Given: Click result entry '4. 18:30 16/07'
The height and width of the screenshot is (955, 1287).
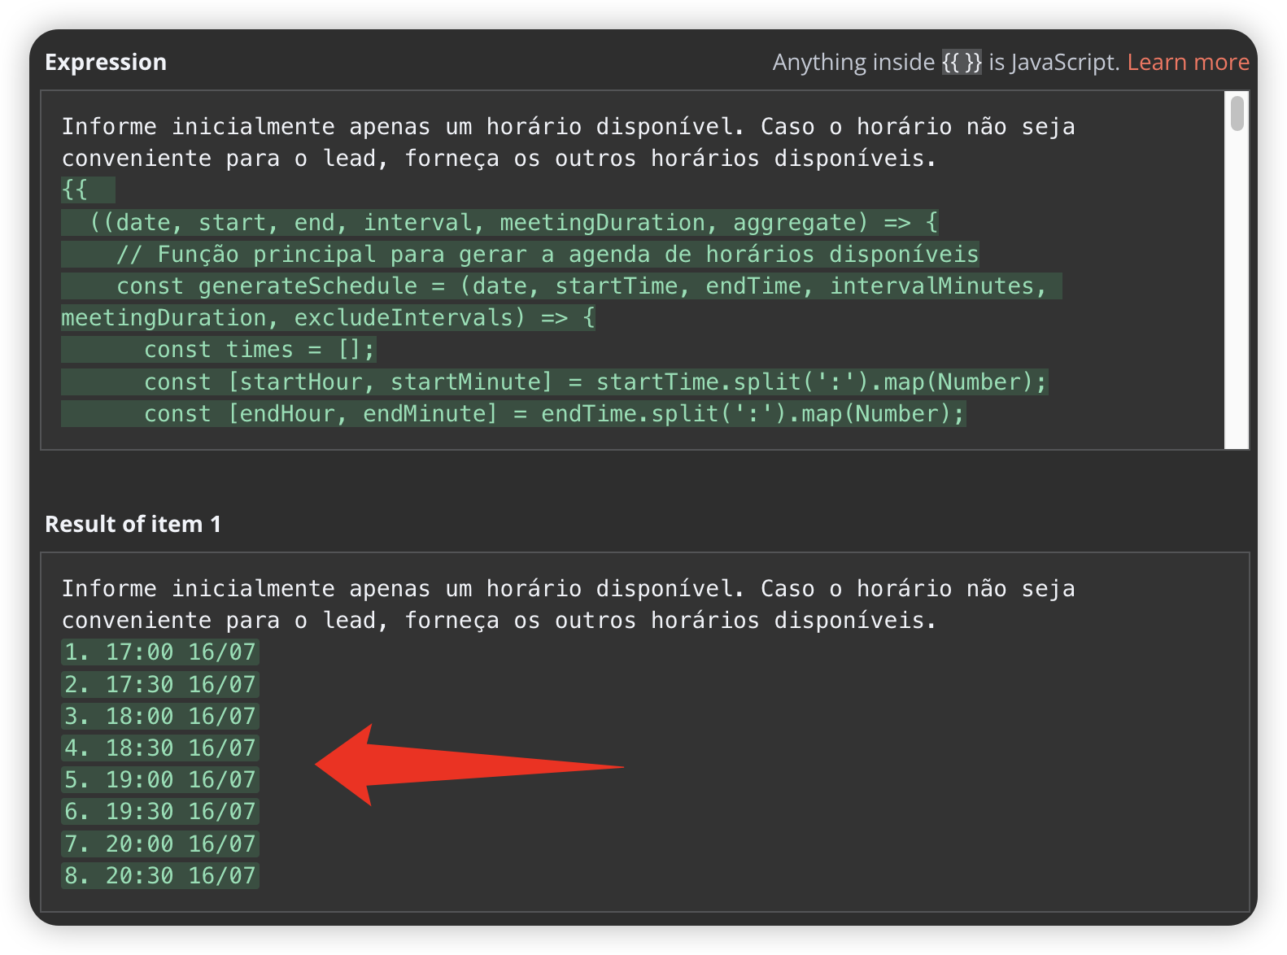Looking at the screenshot, I should (x=160, y=748).
